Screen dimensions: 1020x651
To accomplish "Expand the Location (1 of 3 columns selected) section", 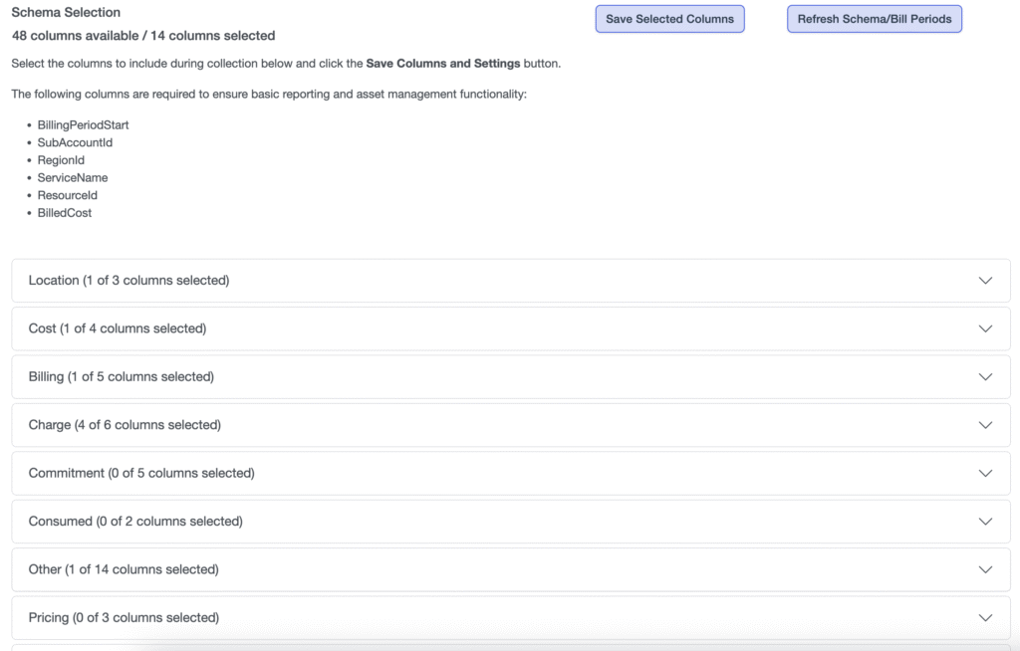I will point(129,281).
